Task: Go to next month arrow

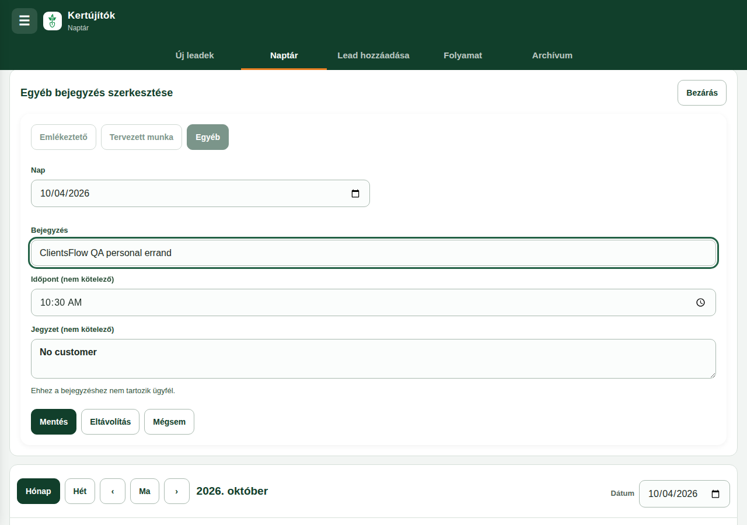Action: pyautogui.click(x=177, y=491)
